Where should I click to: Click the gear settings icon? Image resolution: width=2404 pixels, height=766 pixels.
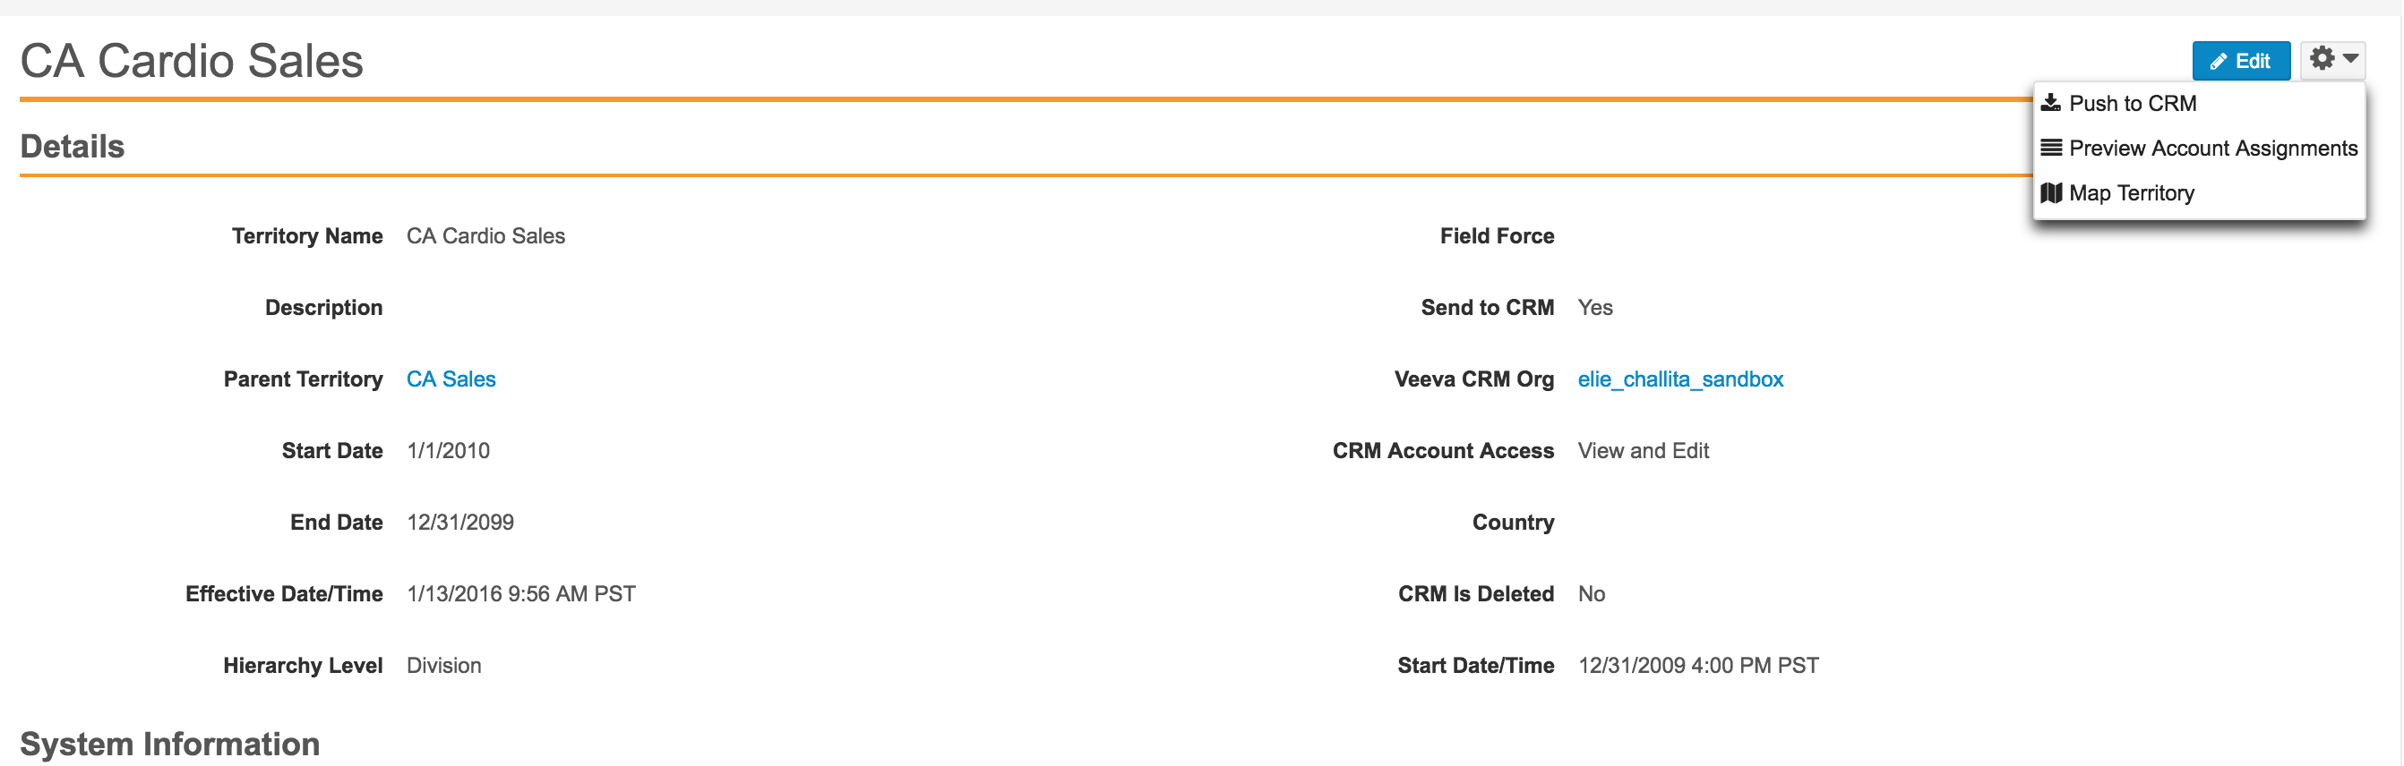pyautogui.click(x=2322, y=60)
